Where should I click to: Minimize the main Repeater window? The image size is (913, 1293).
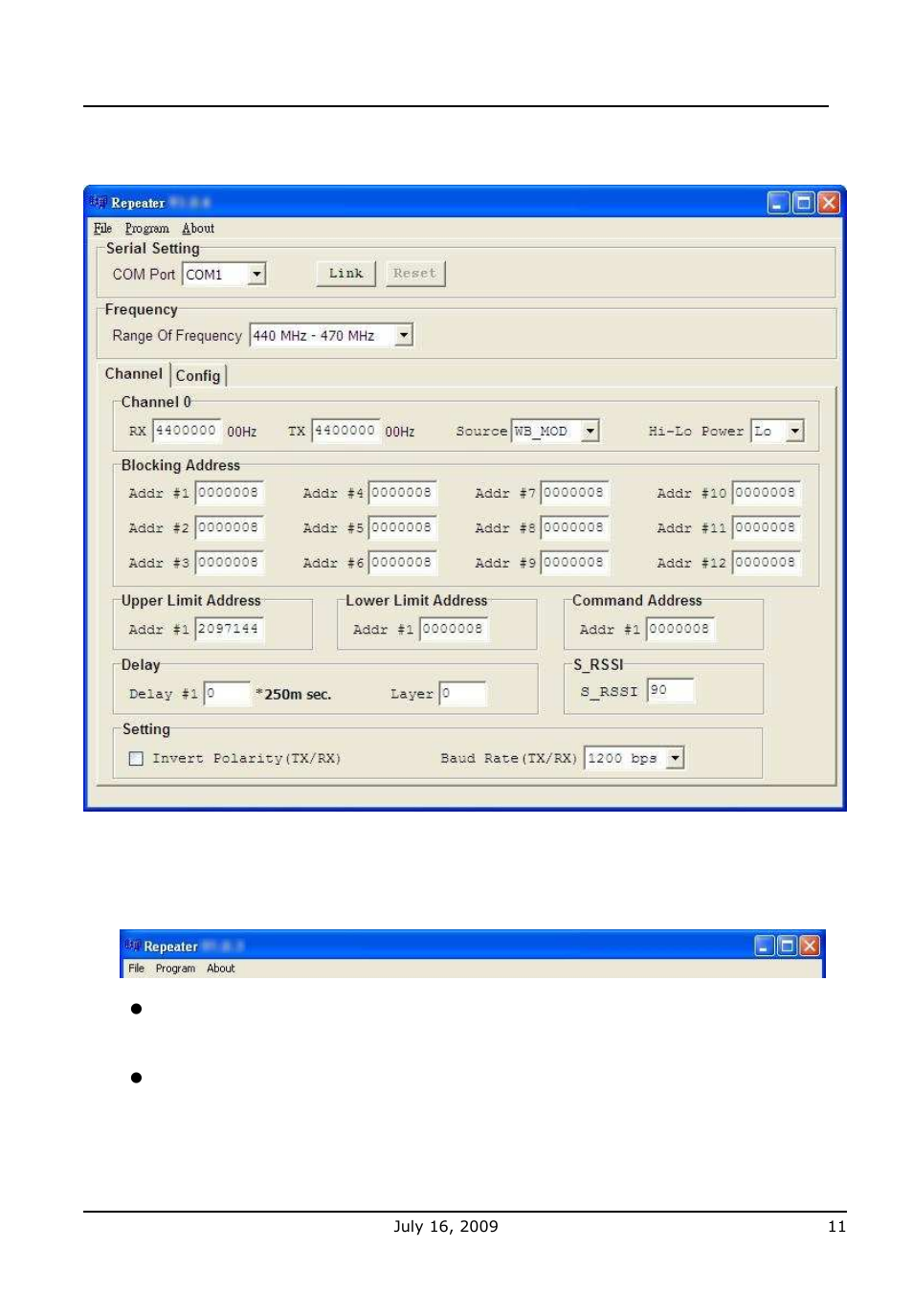[x=779, y=203]
